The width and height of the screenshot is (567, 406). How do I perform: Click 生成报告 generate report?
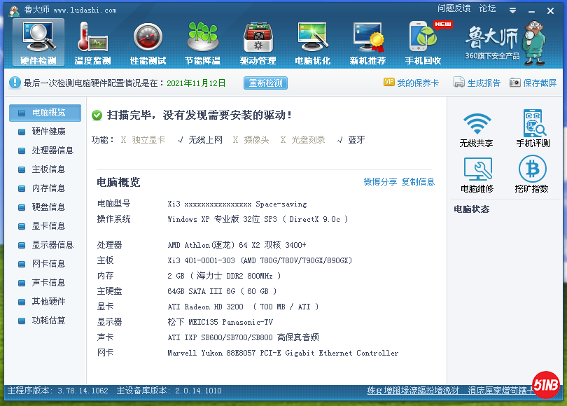(x=477, y=83)
